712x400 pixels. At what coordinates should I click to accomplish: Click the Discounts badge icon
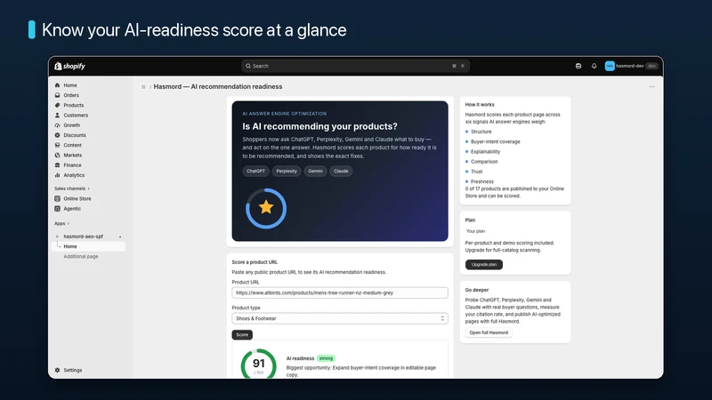pos(57,135)
